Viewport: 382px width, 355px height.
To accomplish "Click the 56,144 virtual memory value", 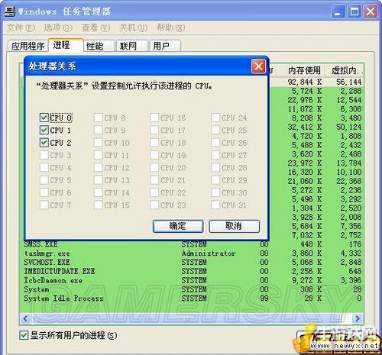I will [349, 82].
